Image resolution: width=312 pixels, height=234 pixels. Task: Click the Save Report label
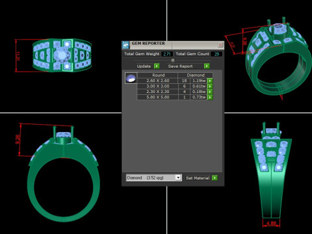[x=180, y=66]
